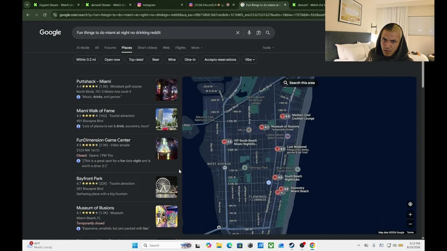Switch to the Web results tab

click(166, 48)
